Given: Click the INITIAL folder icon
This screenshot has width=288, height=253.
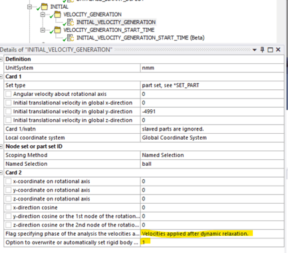Looking at the screenshot, I should 45,7.
